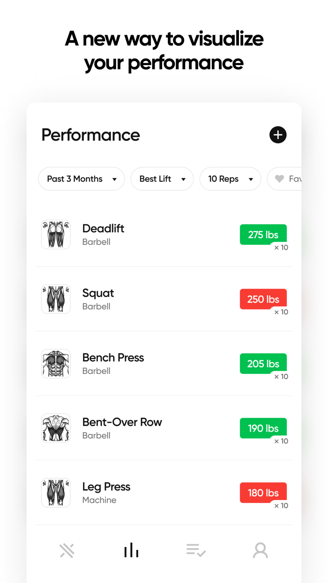
Task: Open the profile icon in bottom navigation
Action: [x=261, y=550]
